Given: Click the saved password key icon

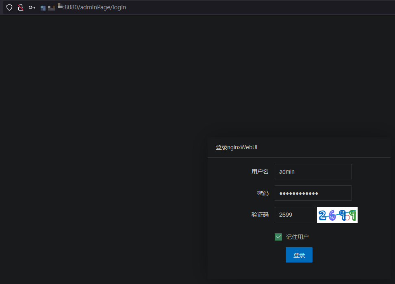Looking at the screenshot, I should 32,7.
